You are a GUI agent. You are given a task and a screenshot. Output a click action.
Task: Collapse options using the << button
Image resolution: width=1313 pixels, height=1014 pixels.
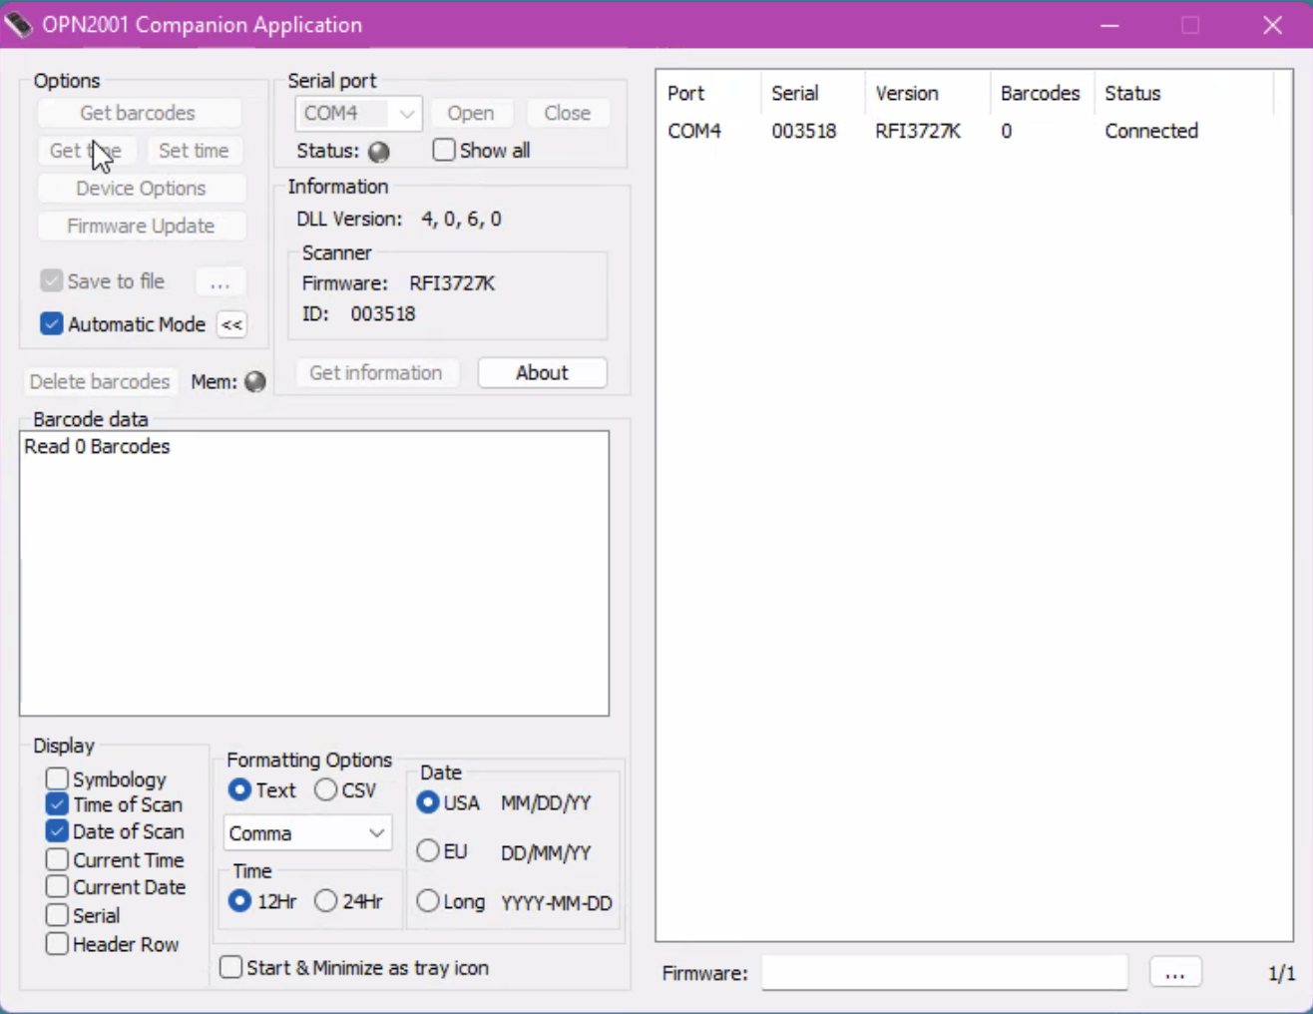(231, 324)
